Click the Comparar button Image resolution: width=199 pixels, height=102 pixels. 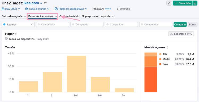tap(180, 24)
